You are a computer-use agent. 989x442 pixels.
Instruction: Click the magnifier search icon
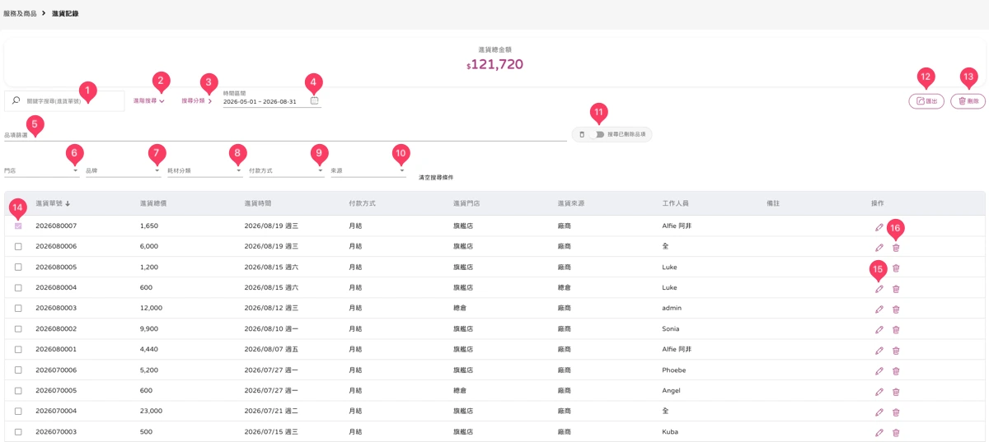tap(16, 100)
